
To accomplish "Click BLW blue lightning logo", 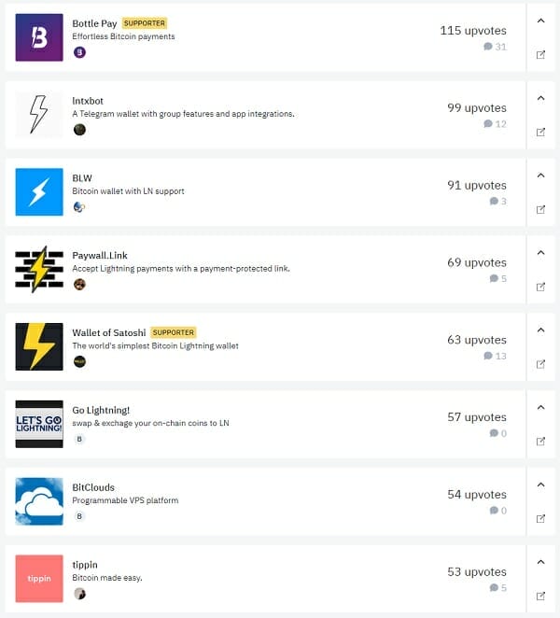I will (39, 192).
